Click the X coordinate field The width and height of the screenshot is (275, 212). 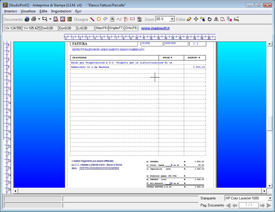[13, 28]
